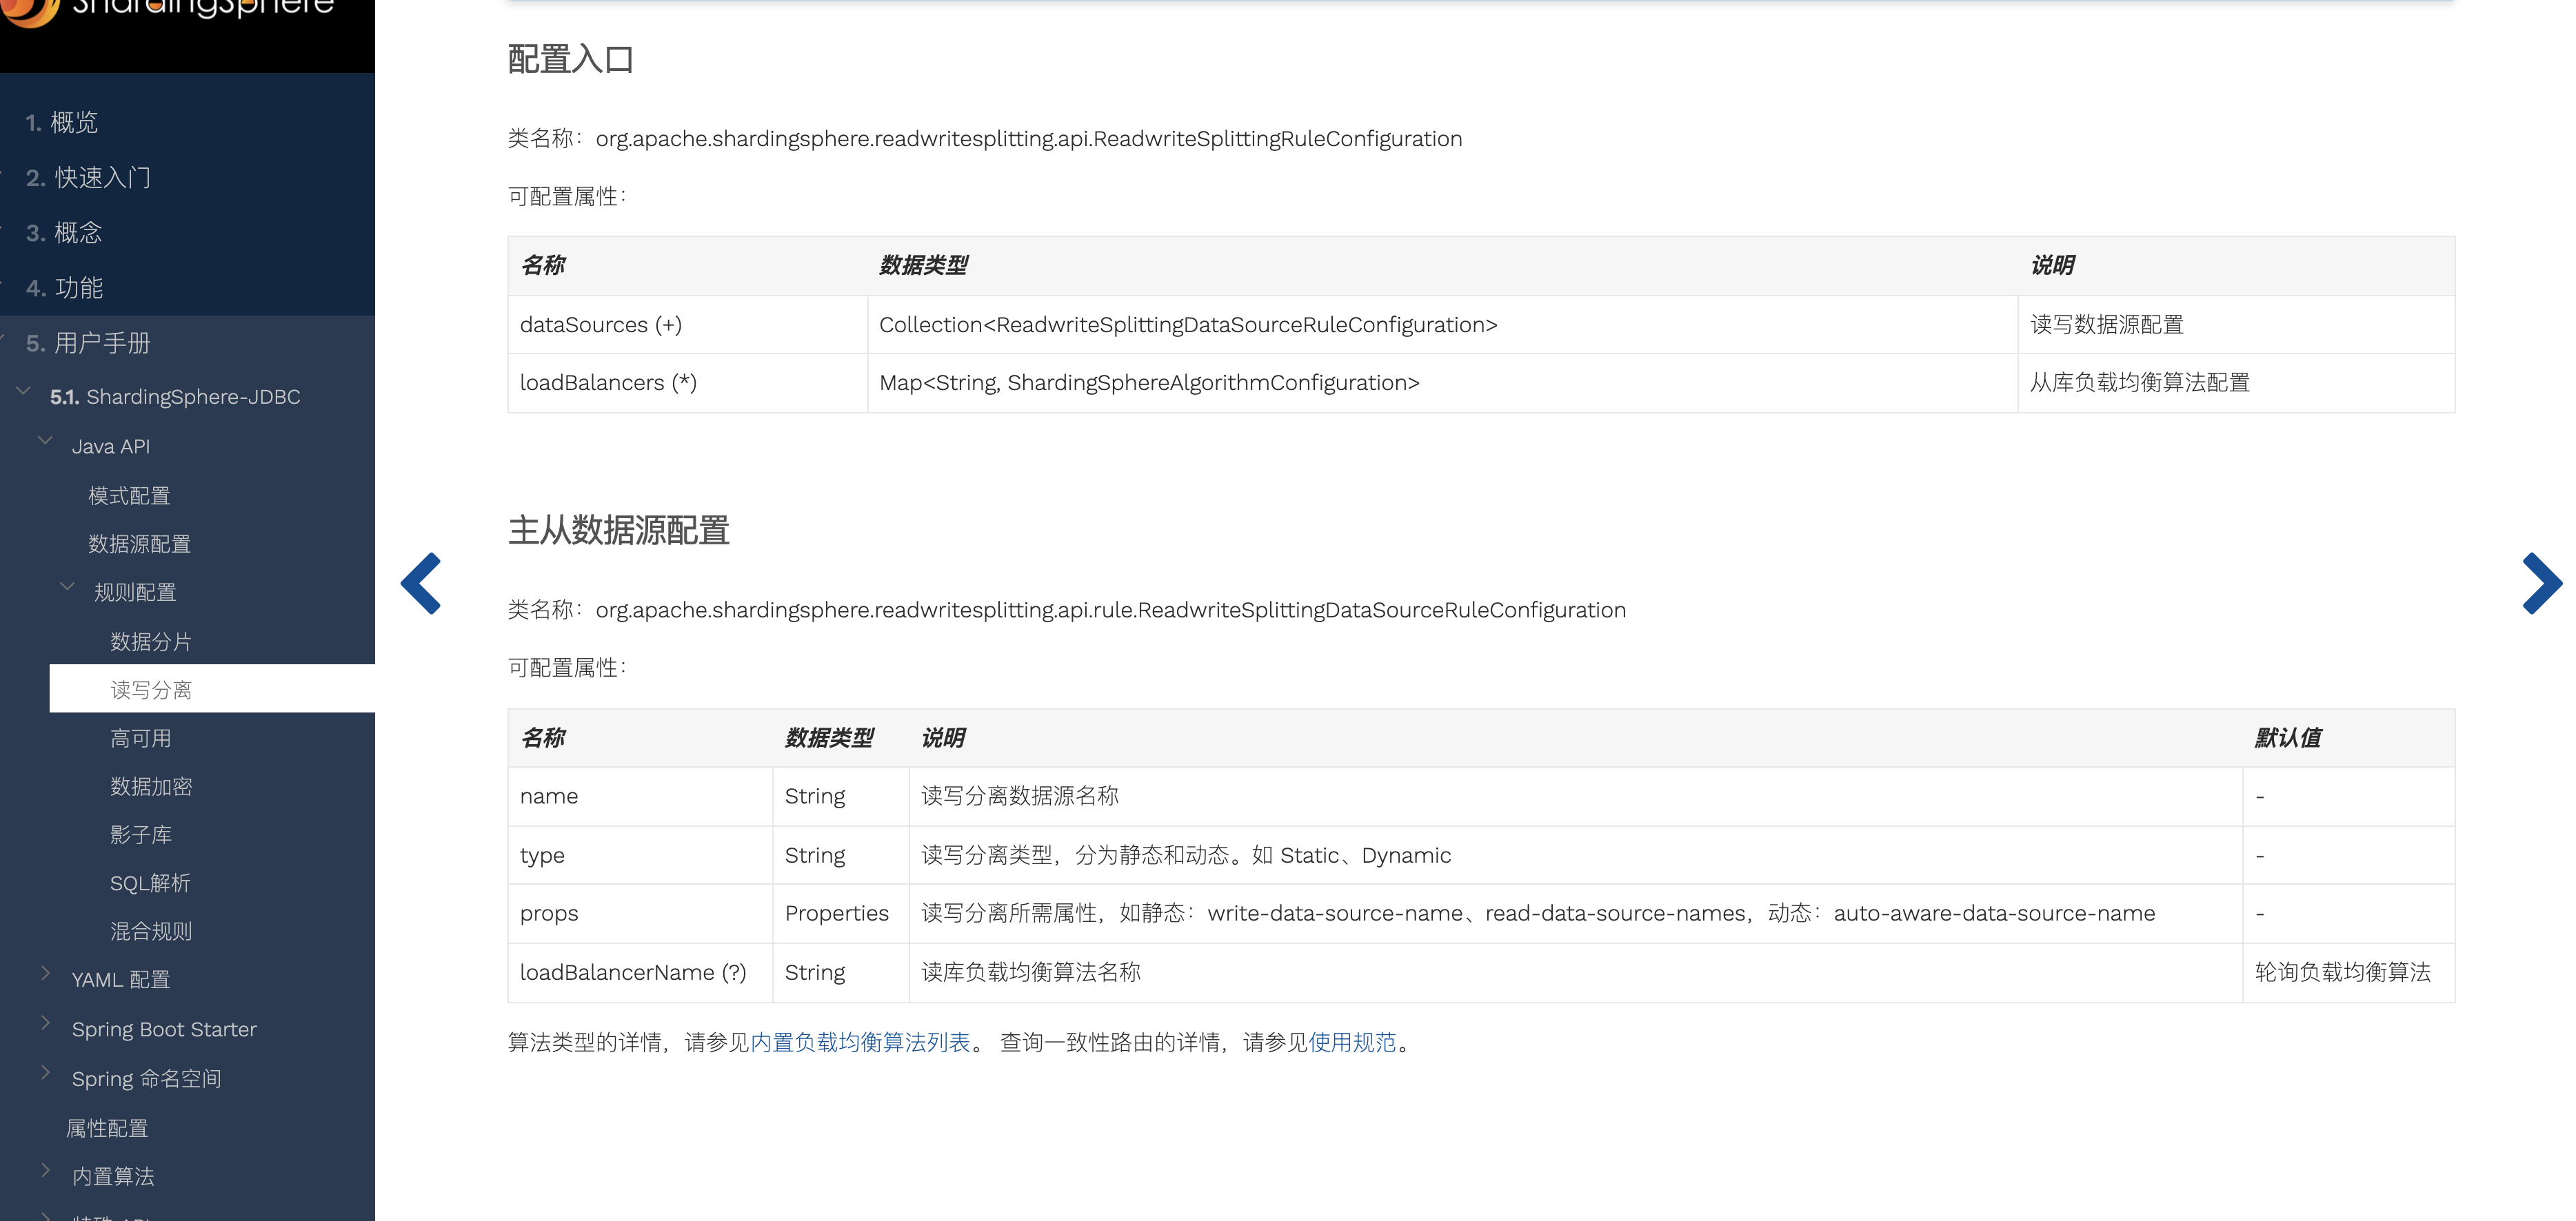
Task: Open the 数据加密 sidebar page
Action: [x=151, y=788]
